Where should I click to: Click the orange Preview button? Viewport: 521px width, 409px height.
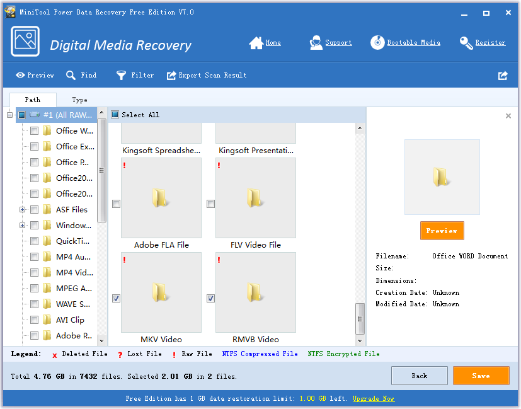tap(442, 231)
